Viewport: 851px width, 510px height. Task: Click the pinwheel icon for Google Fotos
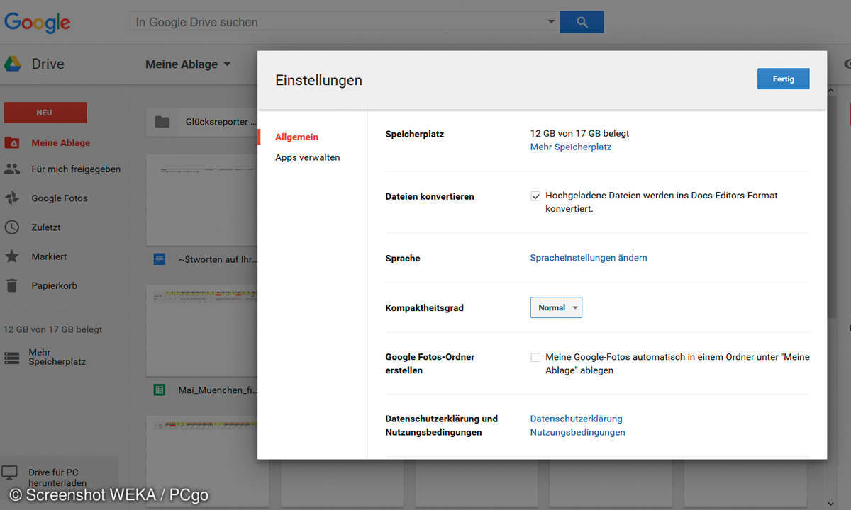coord(12,198)
